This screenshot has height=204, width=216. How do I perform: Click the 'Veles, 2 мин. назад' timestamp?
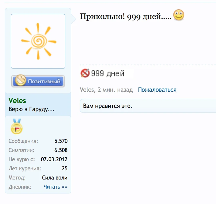tap(106, 90)
